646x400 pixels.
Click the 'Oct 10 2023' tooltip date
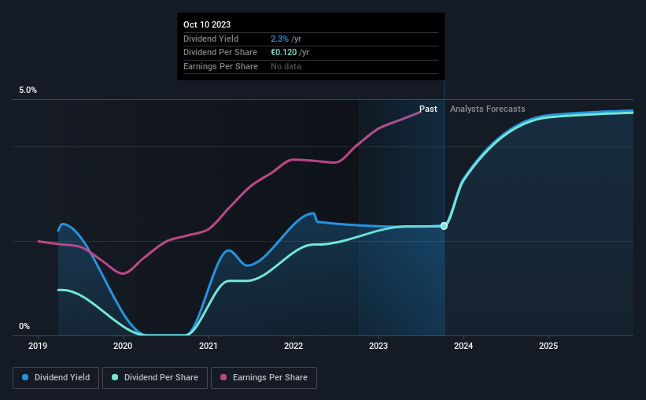[x=207, y=24]
